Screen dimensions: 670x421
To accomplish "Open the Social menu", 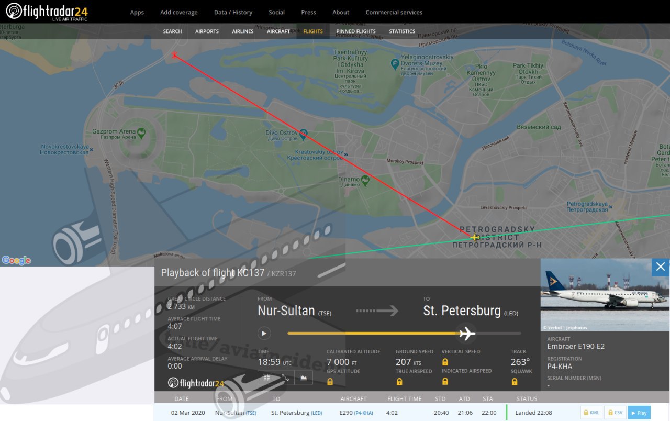I will (276, 12).
